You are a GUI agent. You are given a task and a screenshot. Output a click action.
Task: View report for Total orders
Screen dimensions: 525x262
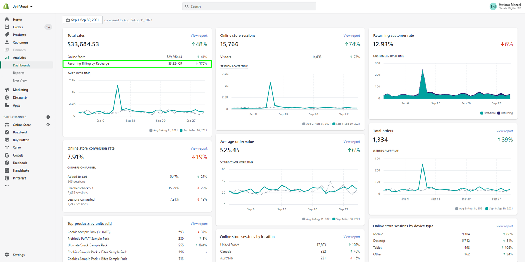coord(505,131)
